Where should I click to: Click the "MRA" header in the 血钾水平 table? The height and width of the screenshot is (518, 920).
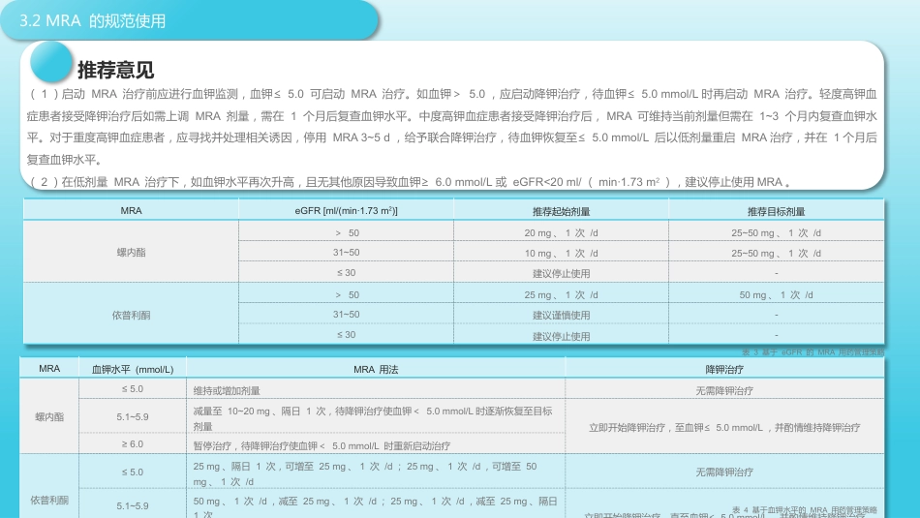pos(49,369)
